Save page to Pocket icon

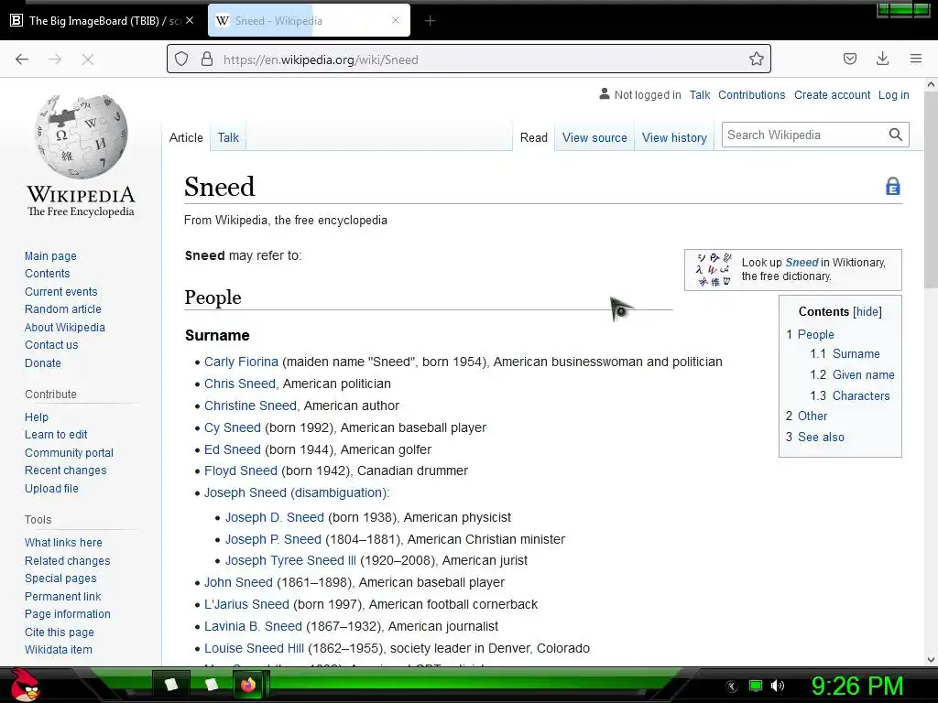[849, 59]
